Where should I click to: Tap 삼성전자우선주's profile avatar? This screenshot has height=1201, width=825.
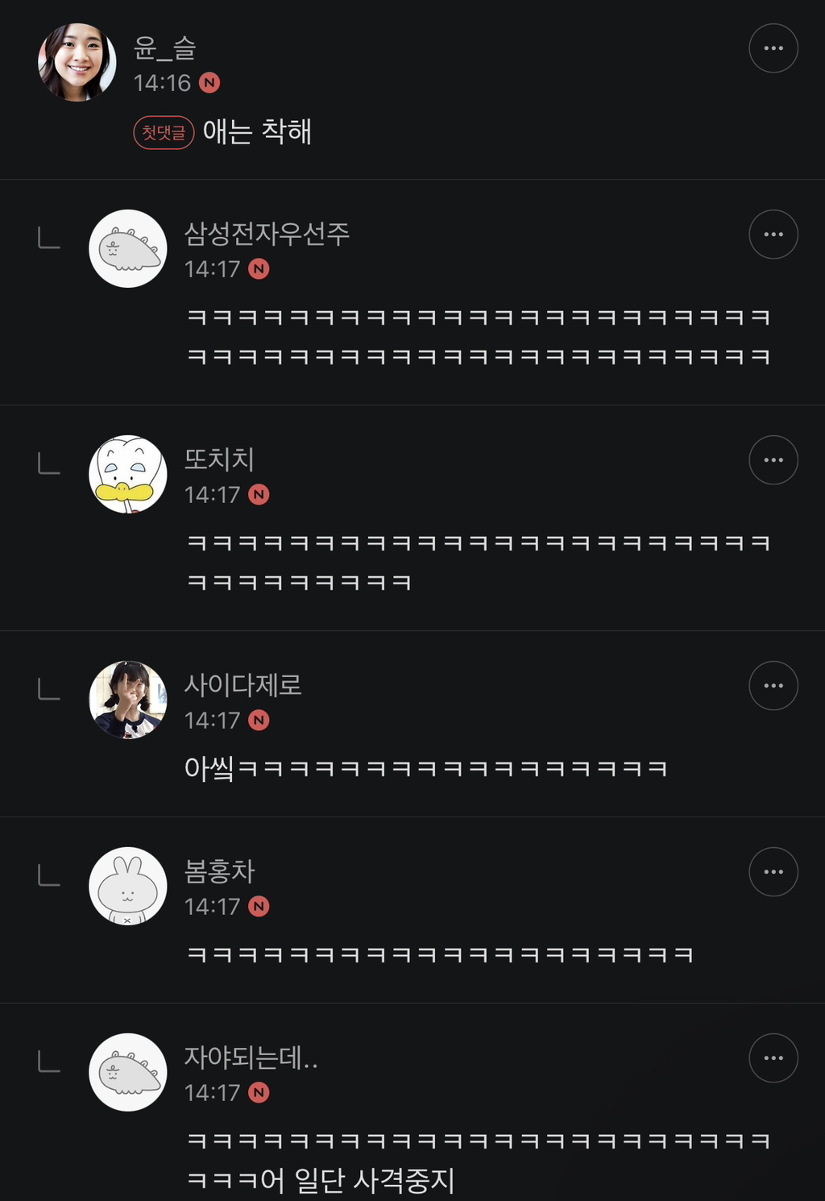[128, 249]
